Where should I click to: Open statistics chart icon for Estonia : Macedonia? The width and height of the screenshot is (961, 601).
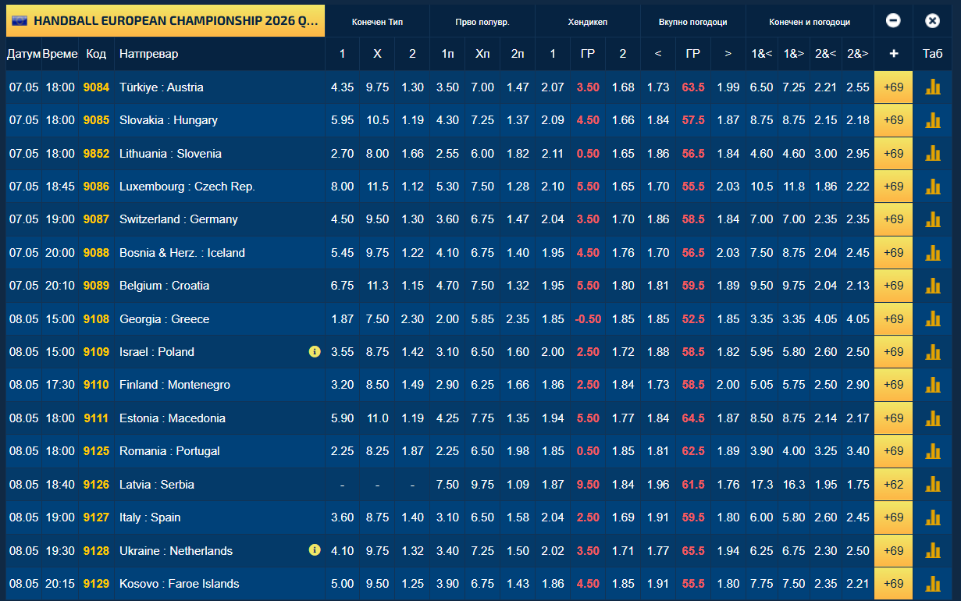[932, 418]
